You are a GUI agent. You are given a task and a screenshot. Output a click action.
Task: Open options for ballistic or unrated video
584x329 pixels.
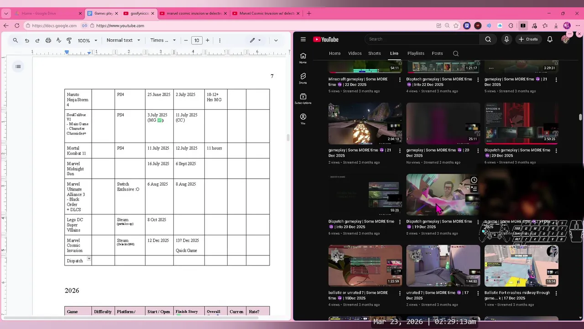tap(400, 293)
